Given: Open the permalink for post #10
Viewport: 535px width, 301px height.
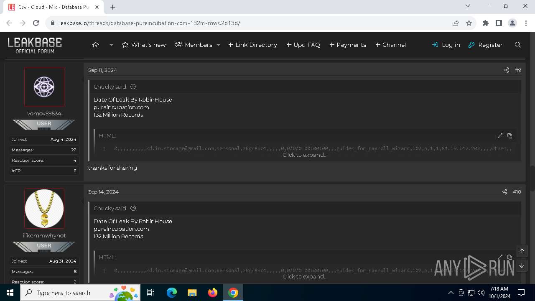Looking at the screenshot, I should tap(517, 192).
